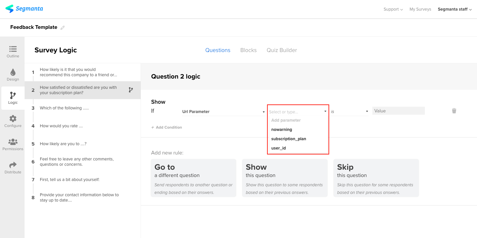Go to My Surveys
477x238 pixels.
(x=420, y=9)
